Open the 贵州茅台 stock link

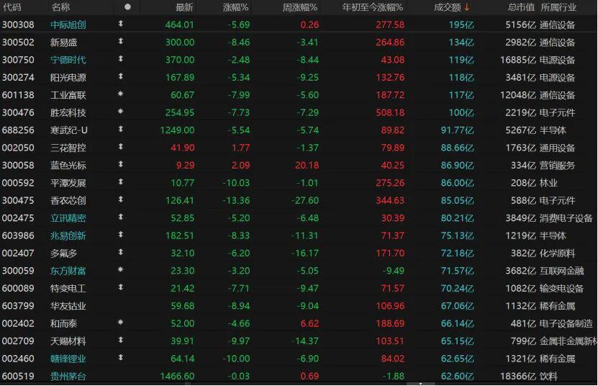(x=68, y=376)
